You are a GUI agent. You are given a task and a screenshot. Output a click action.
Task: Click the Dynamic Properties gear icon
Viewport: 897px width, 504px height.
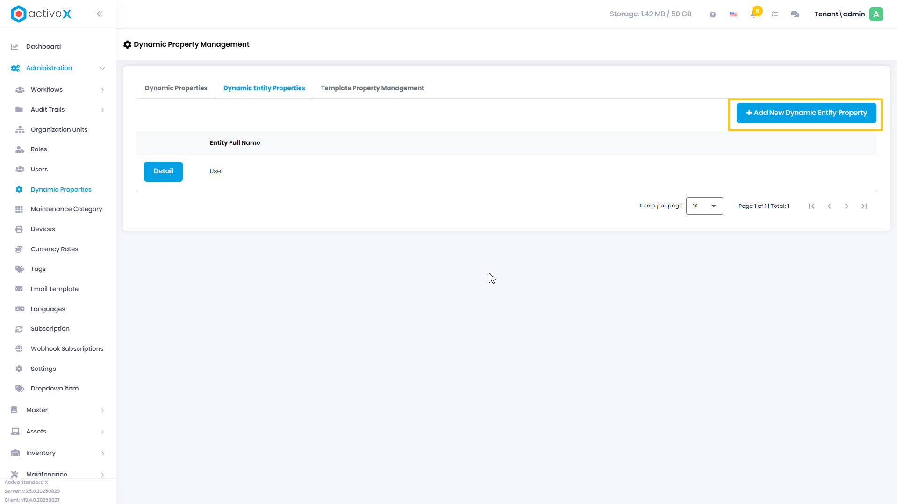(x=19, y=190)
